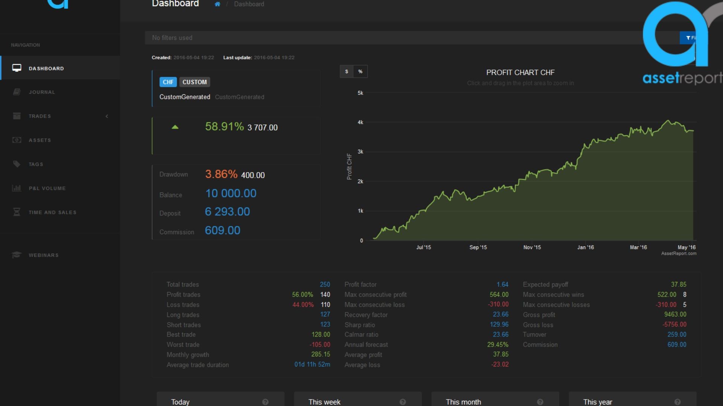Switch profit chart to percent view

coord(360,71)
